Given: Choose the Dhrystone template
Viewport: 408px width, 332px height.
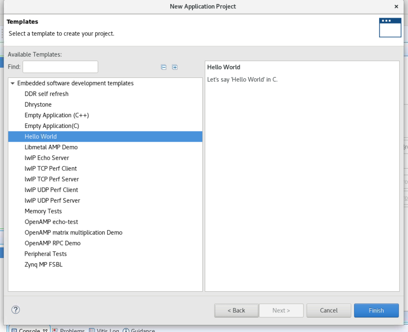Looking at the screenshot, I should click(x=38, y=104).
